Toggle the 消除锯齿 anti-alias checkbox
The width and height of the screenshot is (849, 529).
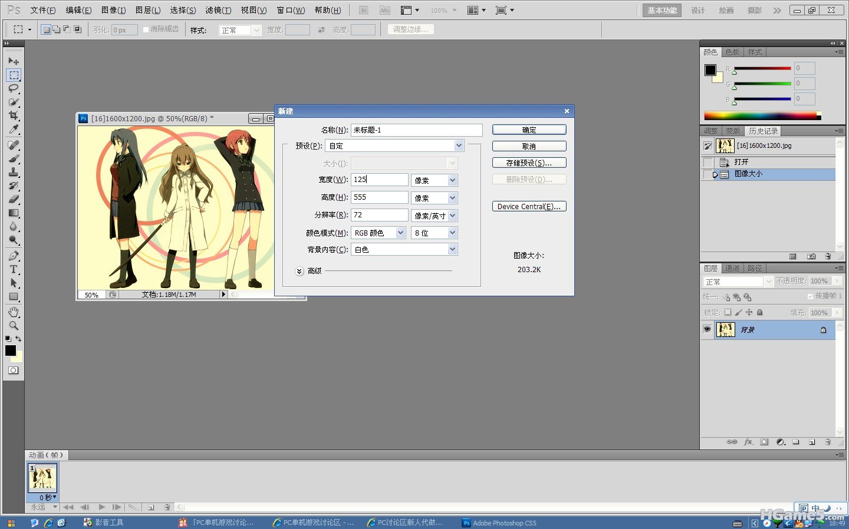146,29
